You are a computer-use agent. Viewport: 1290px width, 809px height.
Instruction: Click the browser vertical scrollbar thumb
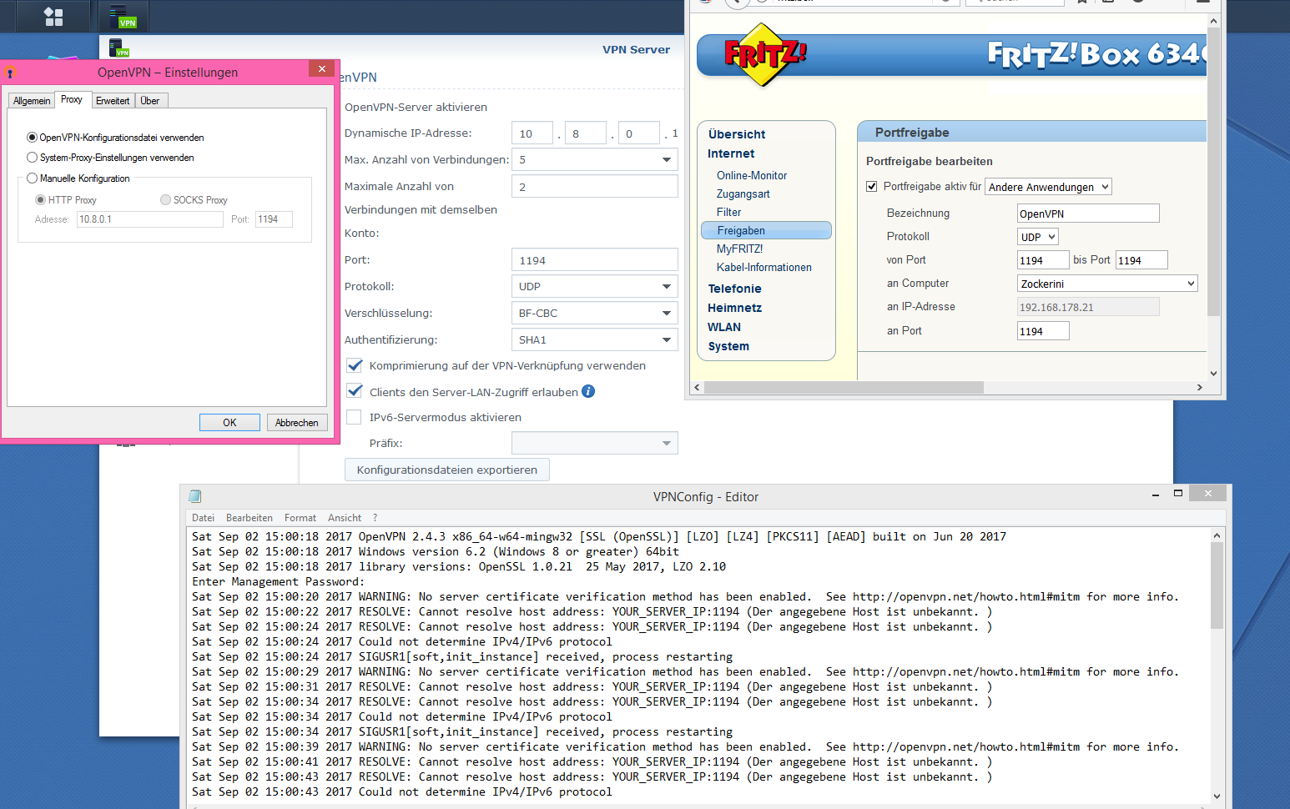[x=1213, y=172]
